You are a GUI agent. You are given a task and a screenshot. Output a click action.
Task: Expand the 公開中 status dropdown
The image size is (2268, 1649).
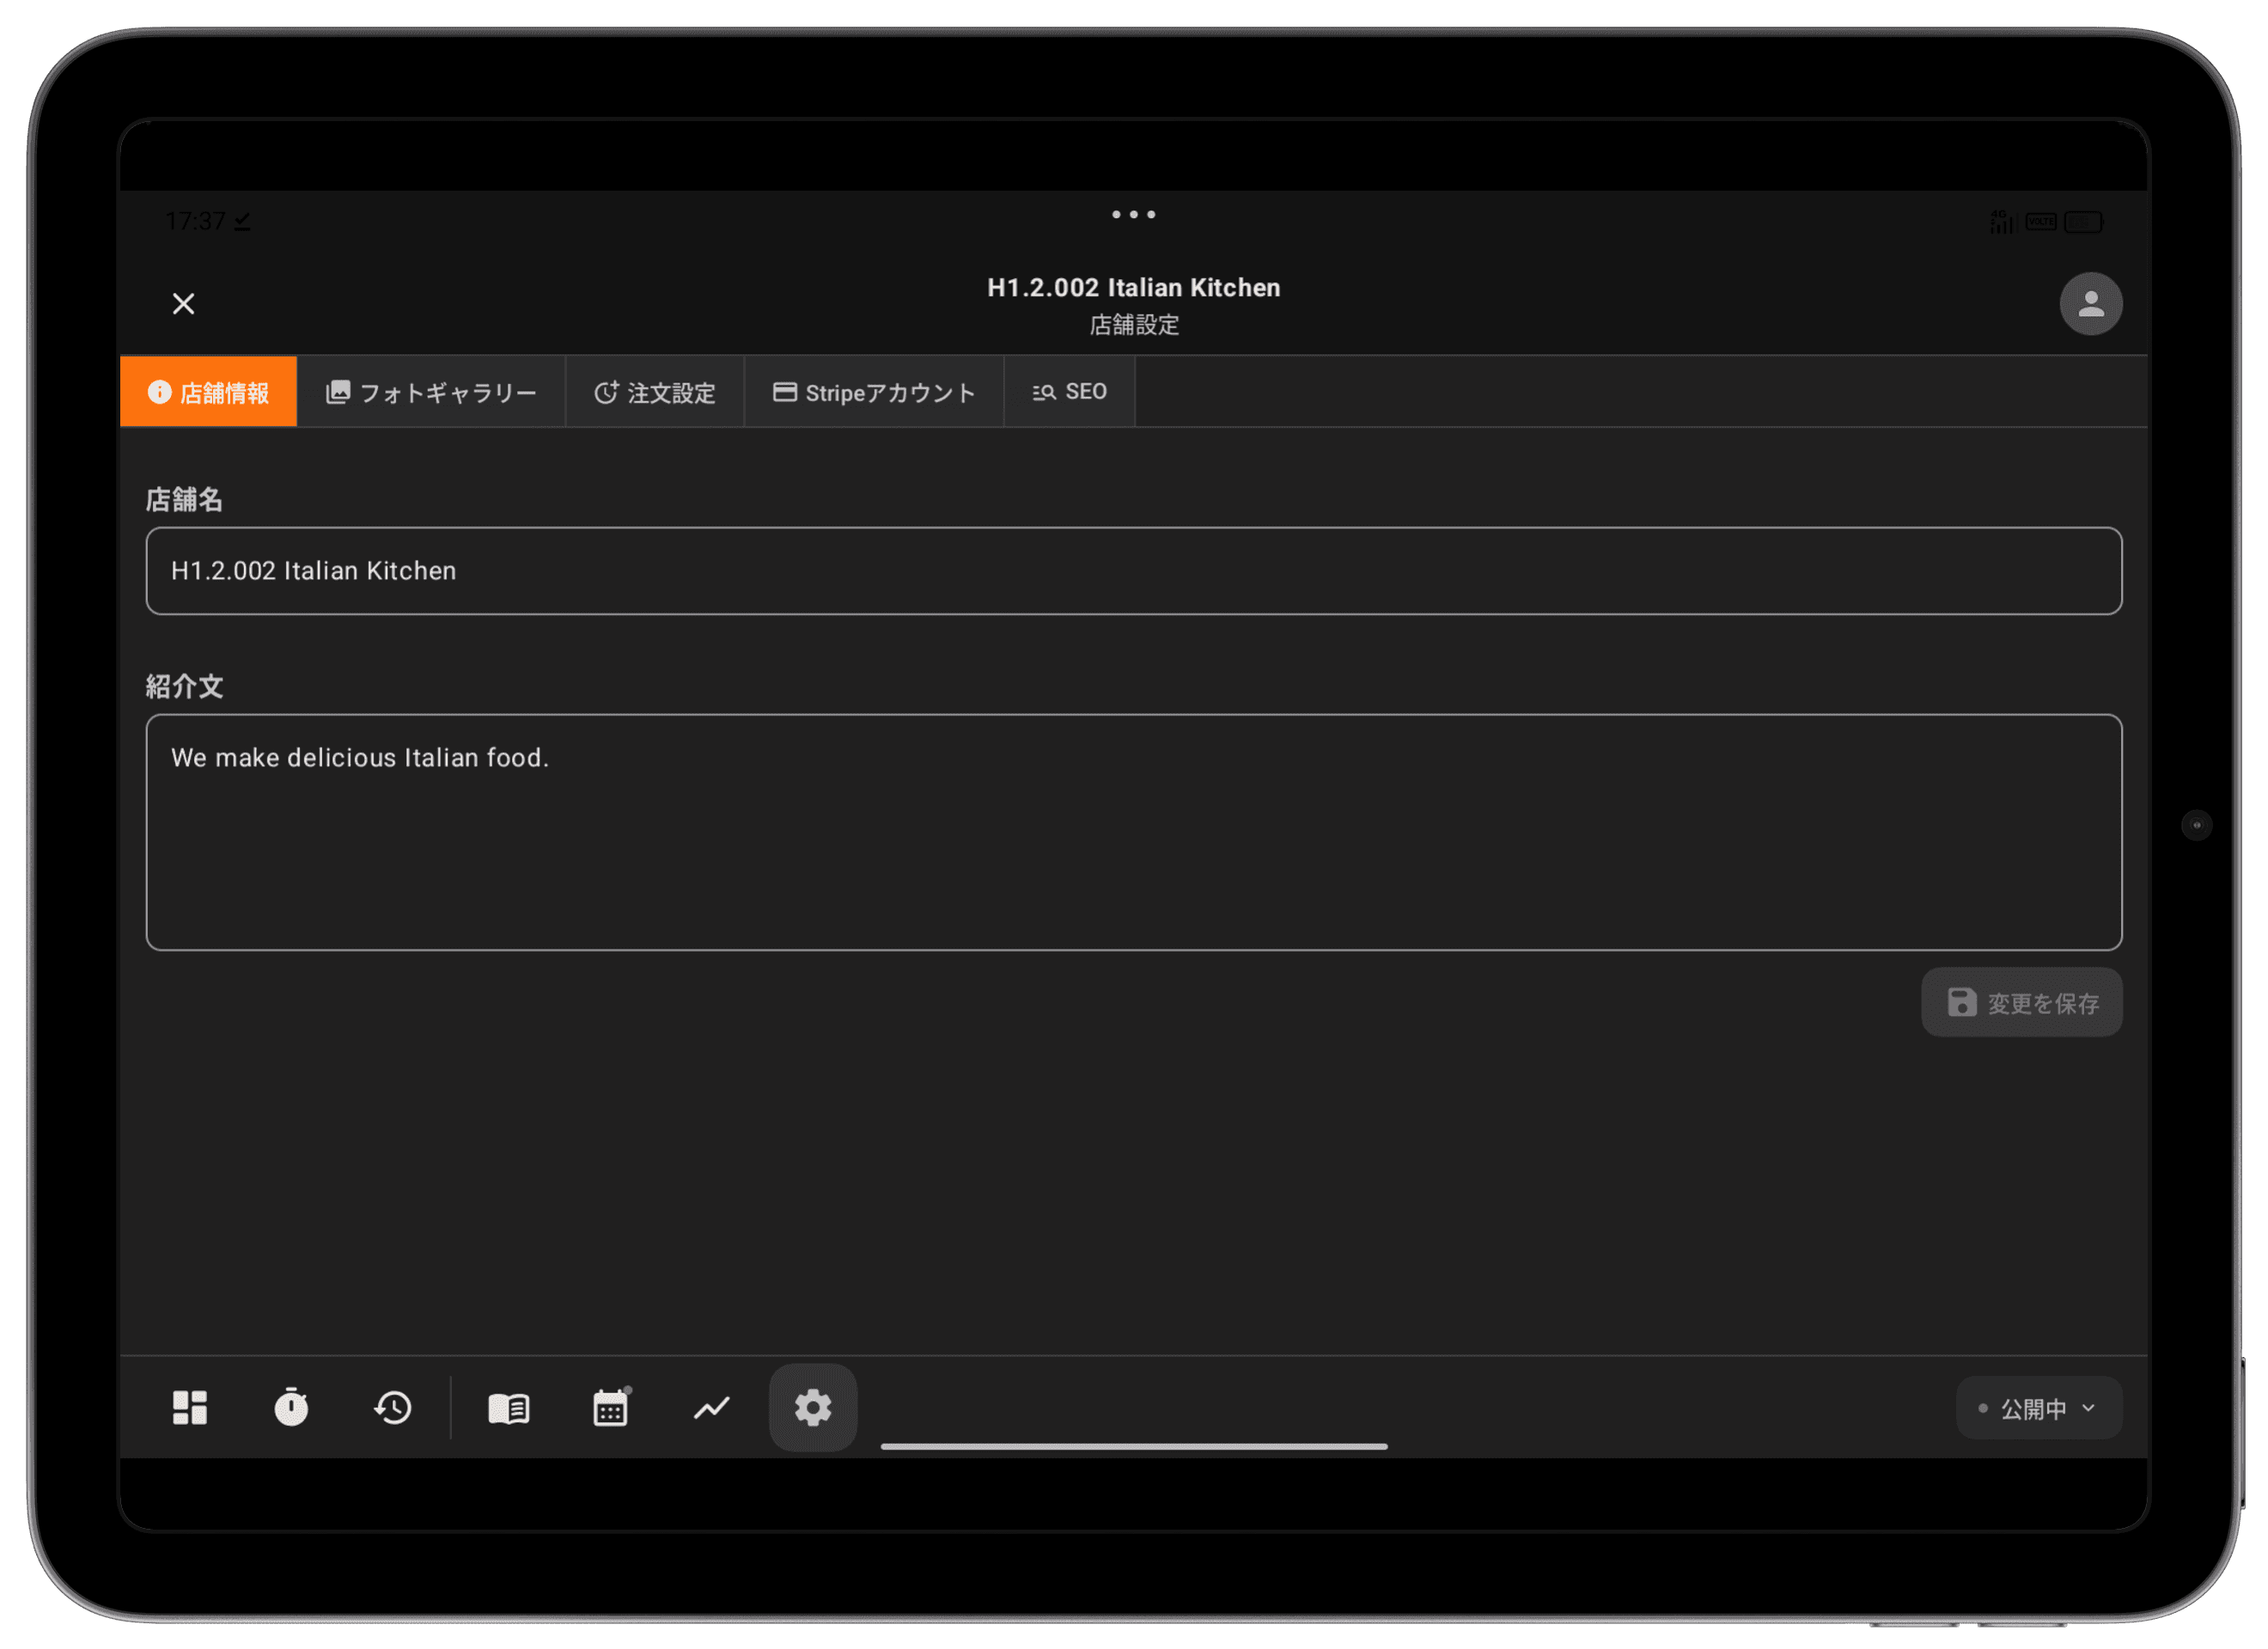click(2038, 1408)
